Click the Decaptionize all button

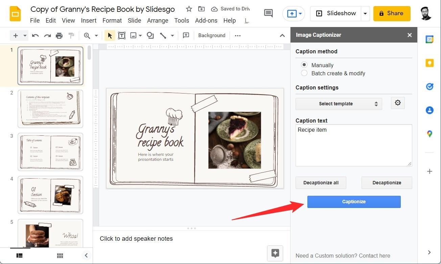coord(321,183)
